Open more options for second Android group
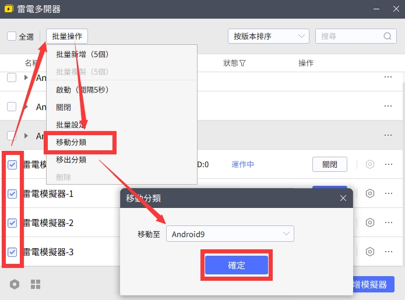Image resolution: width=405 pixels, height=300 pixels. [388, 106]
